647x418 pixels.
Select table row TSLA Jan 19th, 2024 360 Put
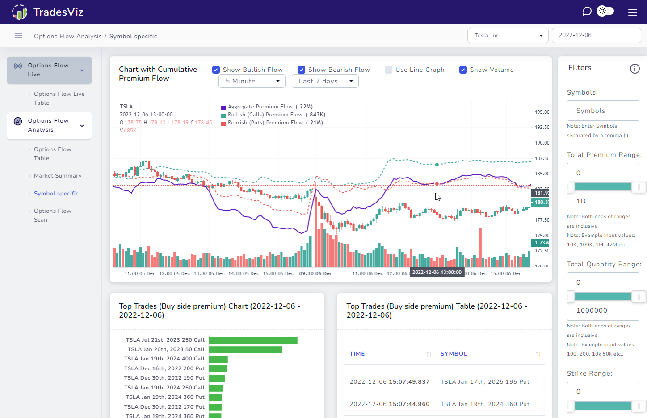click(x=445, y=404)
